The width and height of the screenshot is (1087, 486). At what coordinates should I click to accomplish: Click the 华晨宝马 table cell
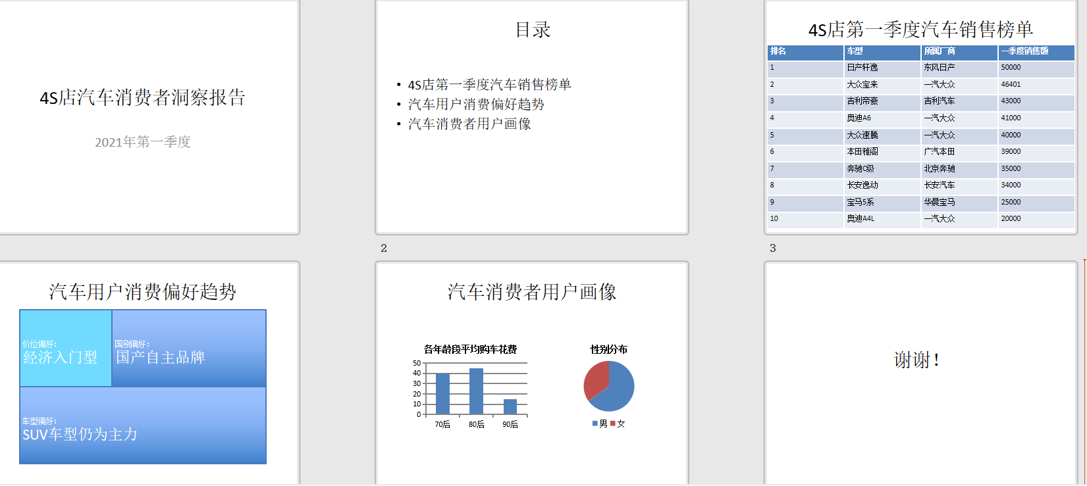959,203
